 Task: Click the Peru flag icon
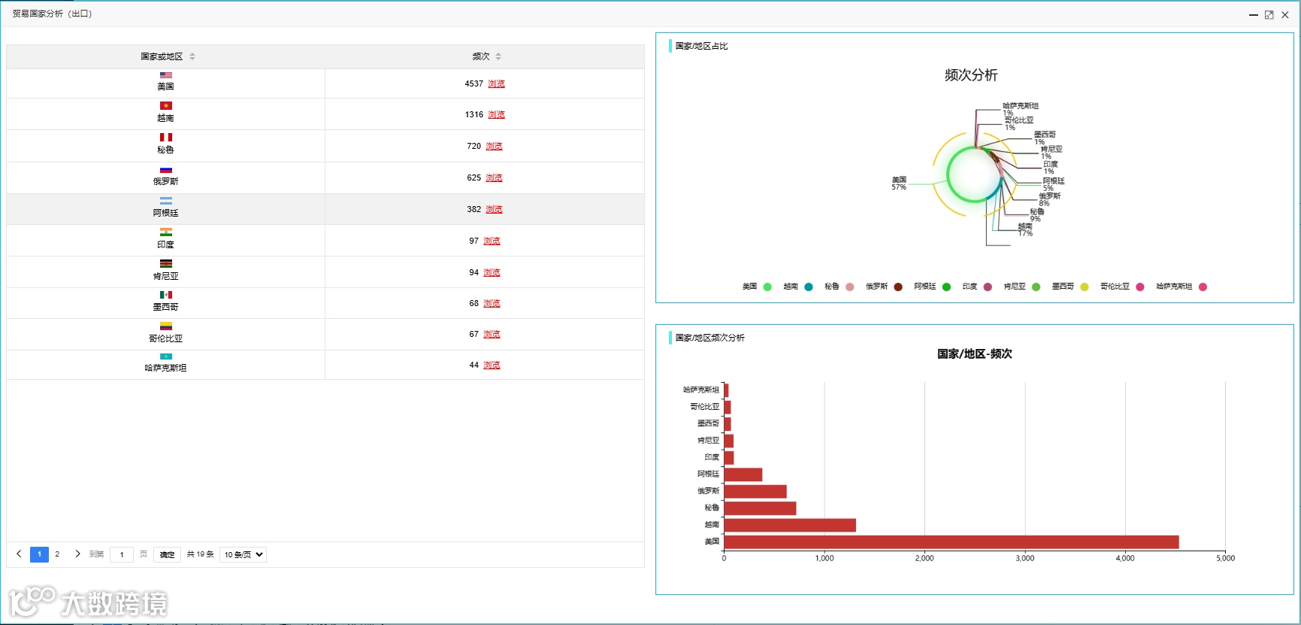[x=166, y=138]
